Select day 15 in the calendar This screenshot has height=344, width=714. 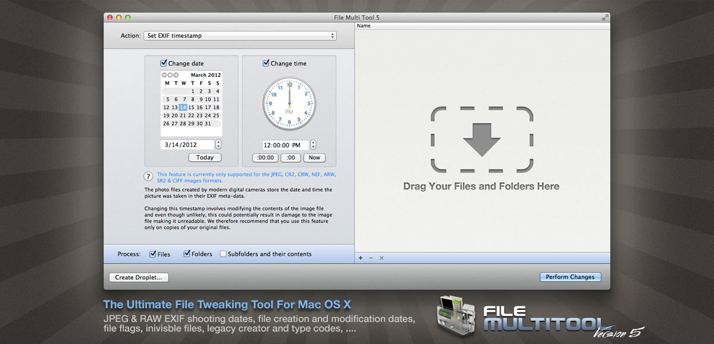point(192,107)
